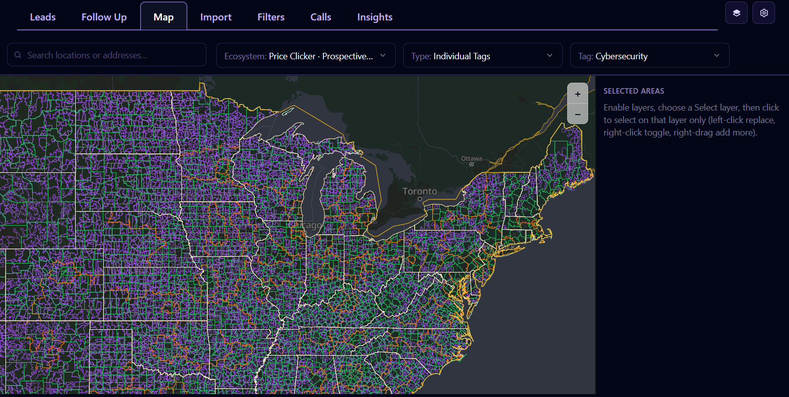Open the Type Individual Tags dropdown
Image resolution: width=789 pixels, height=397 pixels.
(483, 55)
